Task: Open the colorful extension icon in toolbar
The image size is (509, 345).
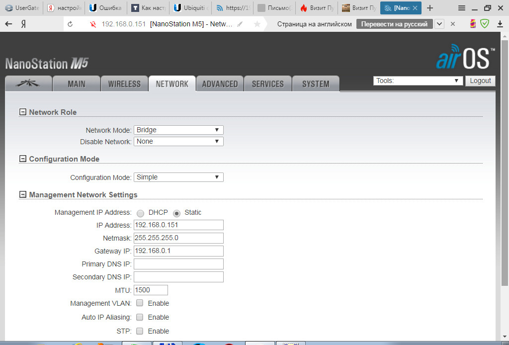Action: tap(473, 24)
